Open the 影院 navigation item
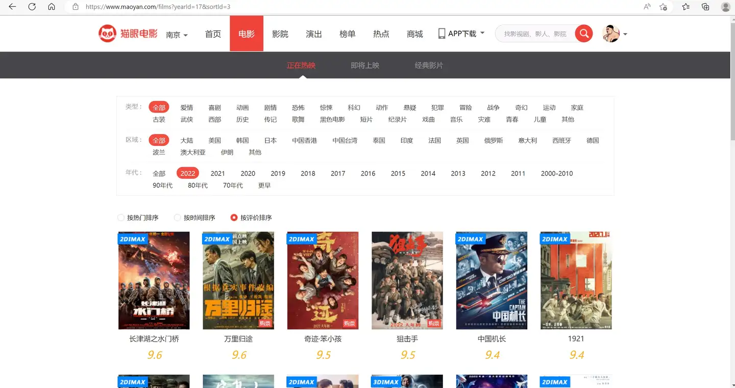 coord(280,34)
